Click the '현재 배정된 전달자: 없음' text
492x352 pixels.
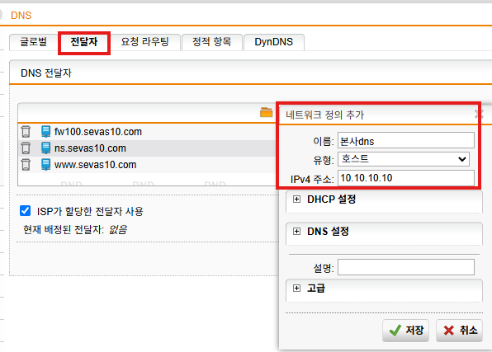tap(75, 230)
